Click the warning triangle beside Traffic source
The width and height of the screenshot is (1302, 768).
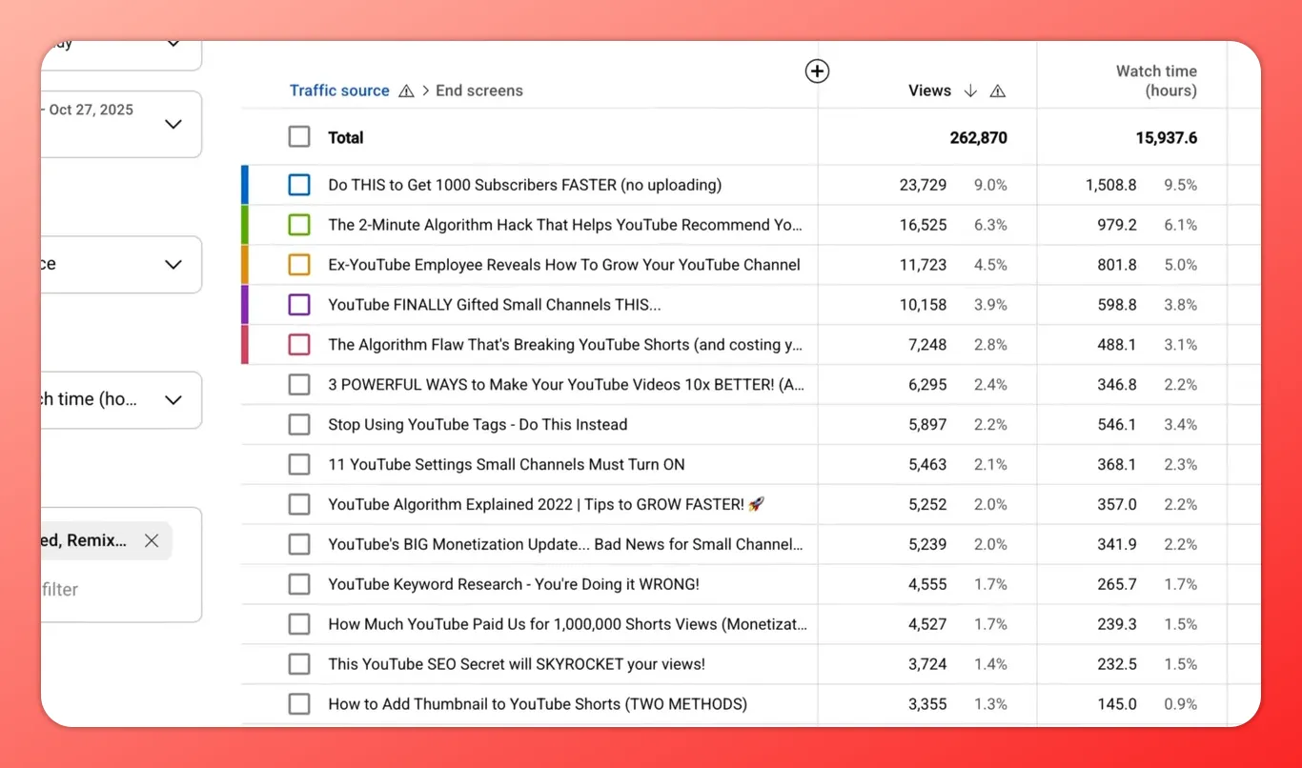pyautogui.click(x=406, y=91)
